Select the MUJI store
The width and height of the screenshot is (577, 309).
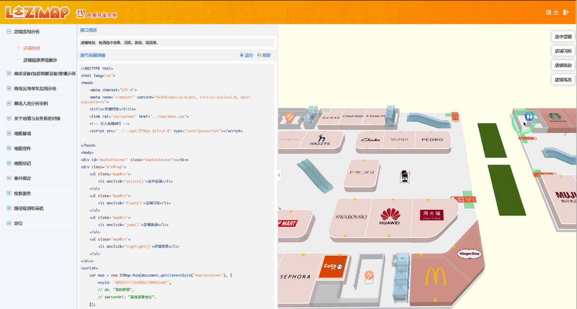(x=566, y=196)
